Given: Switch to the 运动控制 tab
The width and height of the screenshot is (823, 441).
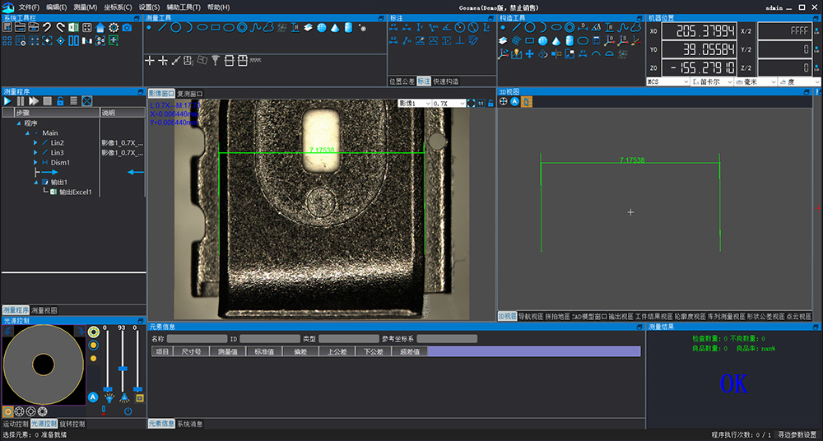Looking at the screenshot, I should pos(15,424).
